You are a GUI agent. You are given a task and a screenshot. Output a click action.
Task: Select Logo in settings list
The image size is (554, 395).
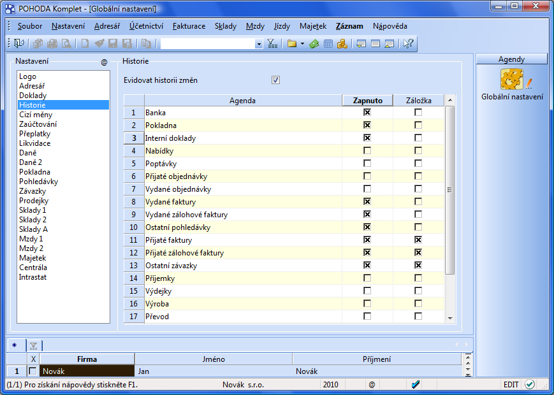point(27,76)
